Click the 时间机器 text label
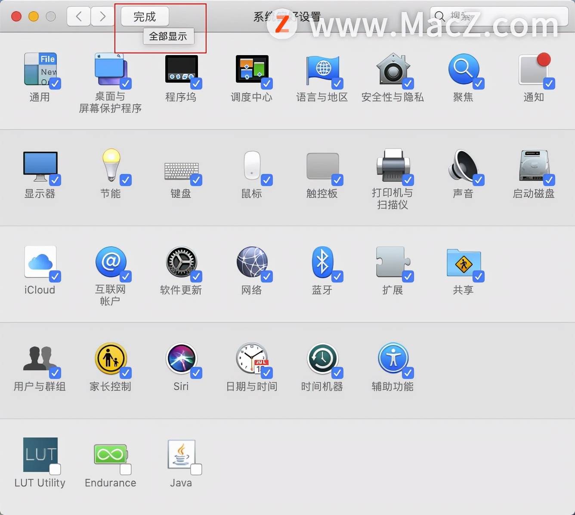575x515 pixels. pyautogui.click(x=322, y=387)
